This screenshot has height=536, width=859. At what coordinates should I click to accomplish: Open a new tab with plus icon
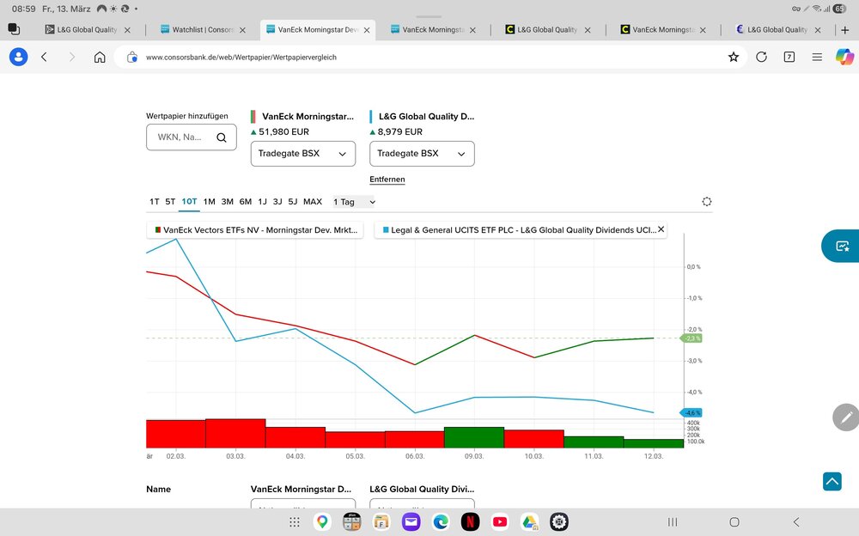point(845,30)
